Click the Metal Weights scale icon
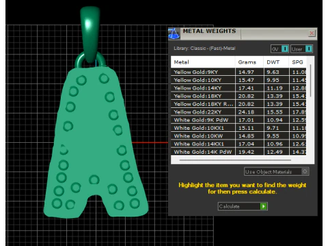The image size is (328, 246). pyautogui.click(x=174, y=33)
